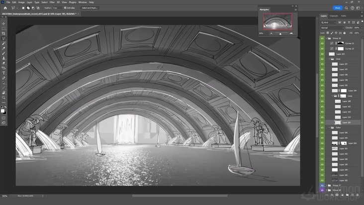The image size is (364, 205).
Task: Click Lock all padlock icon
Action: point(345,33)
